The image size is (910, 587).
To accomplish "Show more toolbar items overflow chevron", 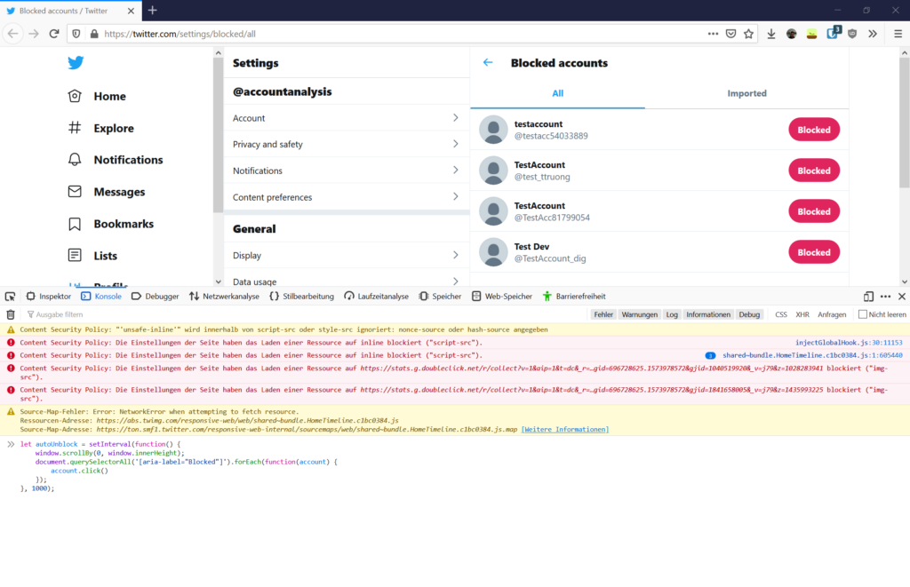I will [873, 34].
